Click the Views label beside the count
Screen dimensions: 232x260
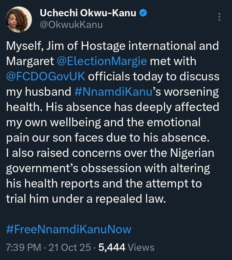point(141,248)
